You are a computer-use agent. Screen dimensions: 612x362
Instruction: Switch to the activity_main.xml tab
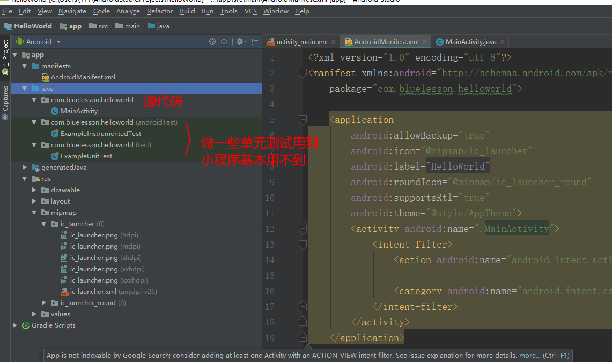pos(301,41)
